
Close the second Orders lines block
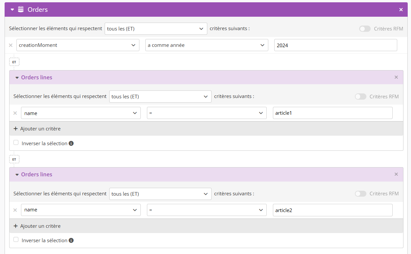click(x=396, y=174)
